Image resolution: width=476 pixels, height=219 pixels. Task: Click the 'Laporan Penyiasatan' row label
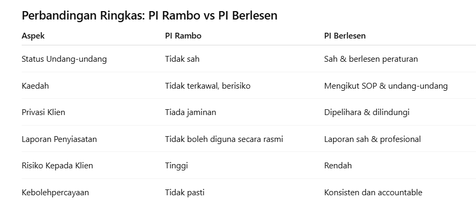click(x=59, y=139)
